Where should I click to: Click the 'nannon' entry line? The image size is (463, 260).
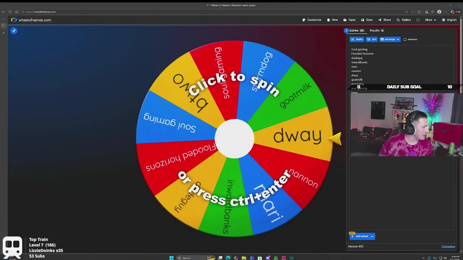(x=356, y=71)
